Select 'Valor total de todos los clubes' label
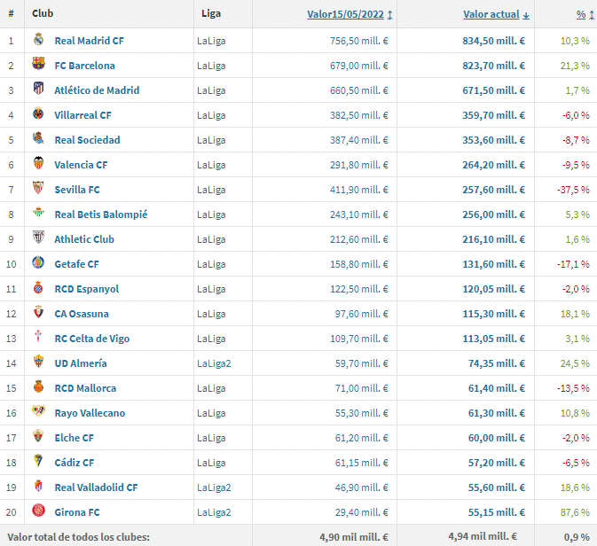 (79, 537)
